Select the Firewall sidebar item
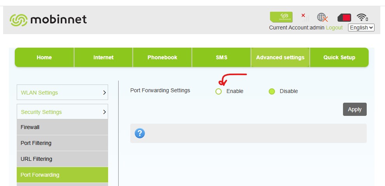The width and height of the screenshot is (385, 186). click(62, 127)
